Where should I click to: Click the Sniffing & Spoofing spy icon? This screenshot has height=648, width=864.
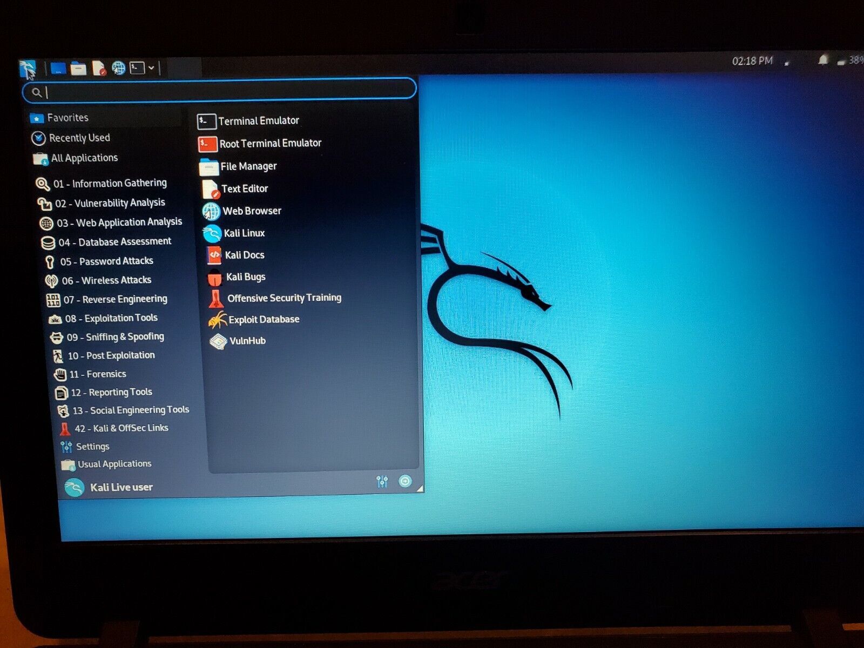56,338
